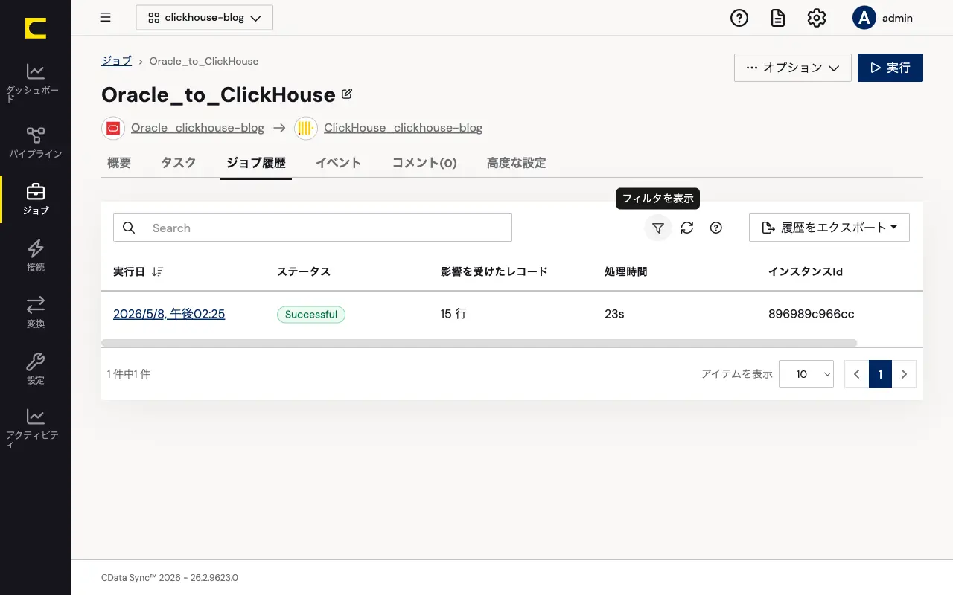Open the 変換 sidebar item

(35, 312)
